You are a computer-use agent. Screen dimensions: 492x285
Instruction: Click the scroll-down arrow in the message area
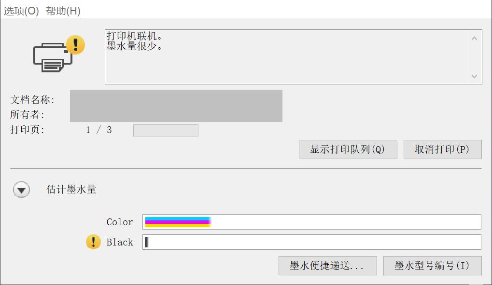(474, 76)
